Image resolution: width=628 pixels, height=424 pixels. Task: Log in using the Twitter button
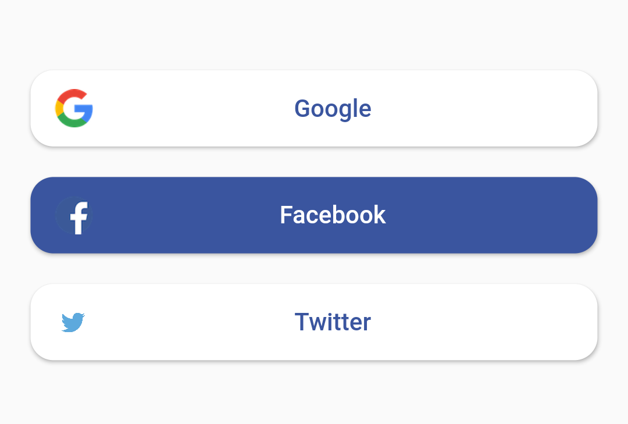[x=314, y=322]
